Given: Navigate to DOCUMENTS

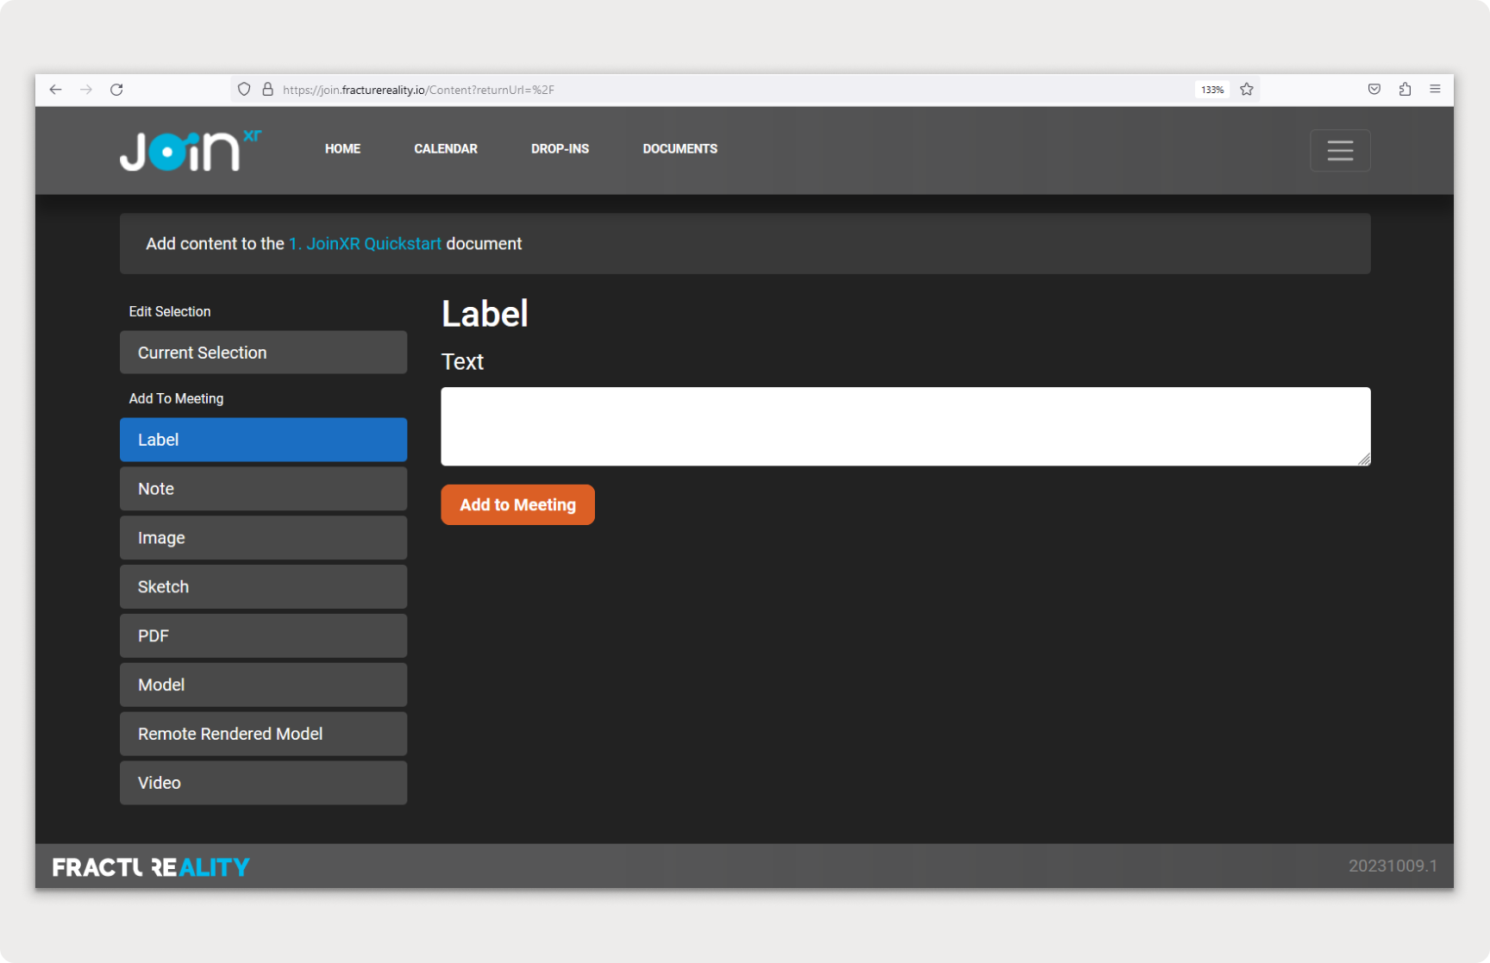Looking at the screenshot, I should point(679,148).
